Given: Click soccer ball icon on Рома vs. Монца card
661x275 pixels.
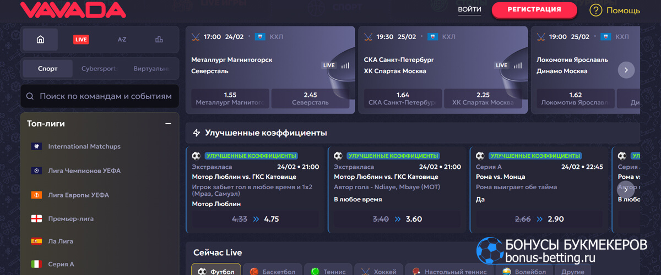Looking at the screenshot, I should pos(480,156).
